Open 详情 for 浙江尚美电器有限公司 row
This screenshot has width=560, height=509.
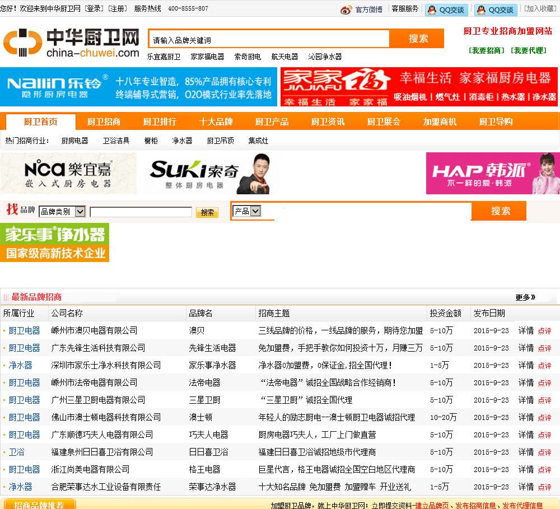tap(526, 470)
